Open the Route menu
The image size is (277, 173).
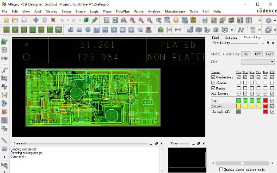tap(139, 12)
